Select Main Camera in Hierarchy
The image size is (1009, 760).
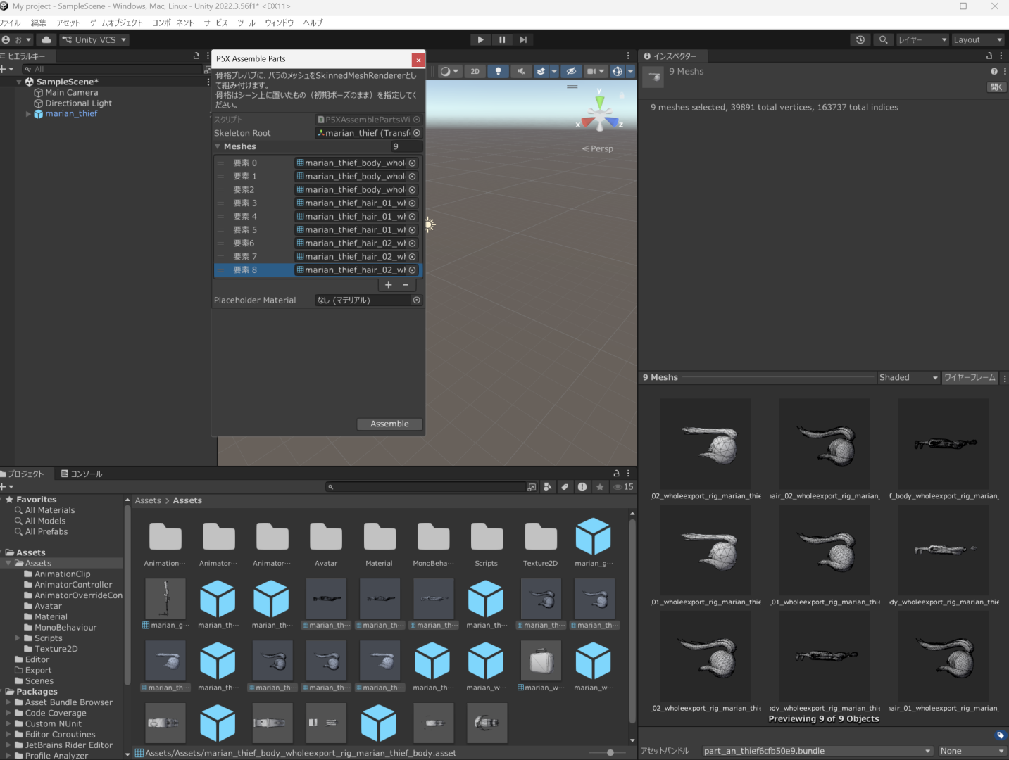point(72,93)
